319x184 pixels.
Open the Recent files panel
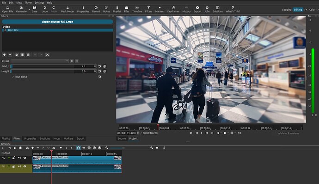[x=96, y=9]
